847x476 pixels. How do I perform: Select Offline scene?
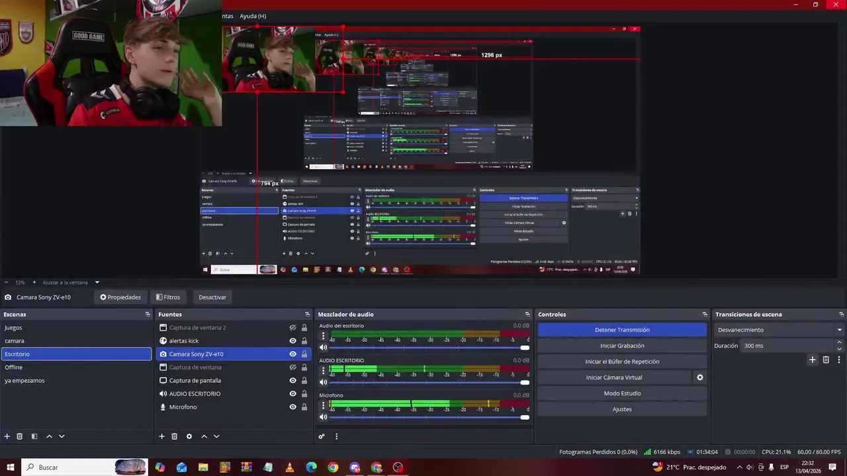tap(76, 368)
